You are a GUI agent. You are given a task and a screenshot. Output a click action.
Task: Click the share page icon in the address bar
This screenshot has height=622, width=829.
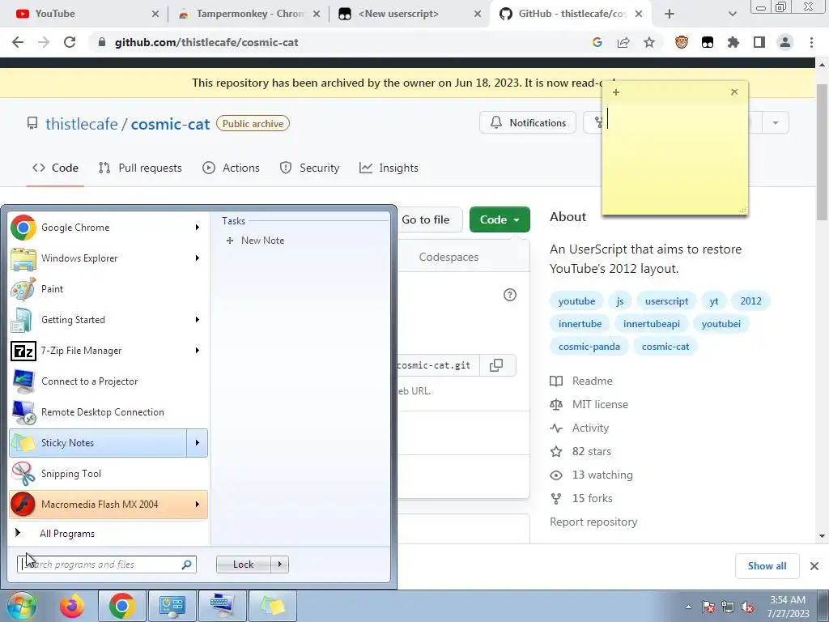click(623, 42)
